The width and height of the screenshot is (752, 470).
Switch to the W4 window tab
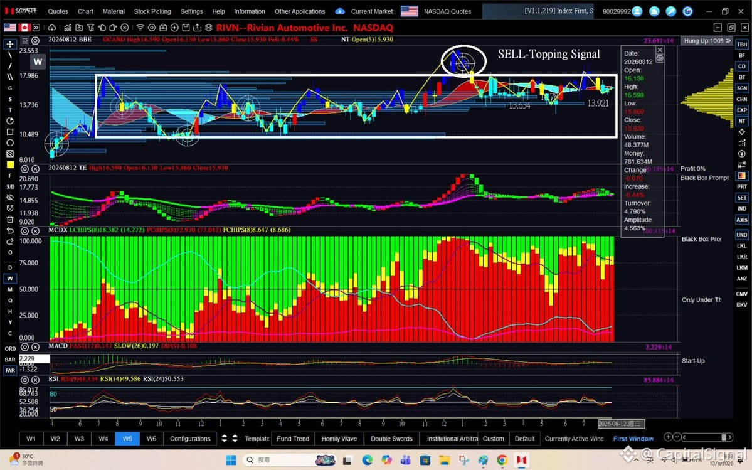pyautogui.click(x=103, y=439)
